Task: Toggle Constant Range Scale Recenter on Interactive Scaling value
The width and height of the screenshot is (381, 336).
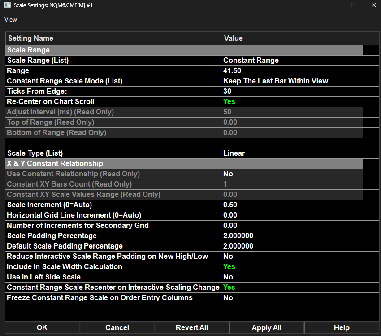Action: pyautogui.click(x=292, y=288)
